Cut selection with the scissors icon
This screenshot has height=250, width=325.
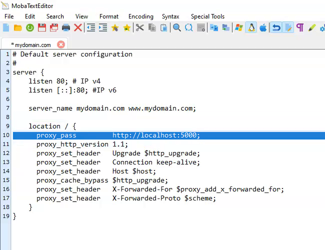(x=139, y=27)
